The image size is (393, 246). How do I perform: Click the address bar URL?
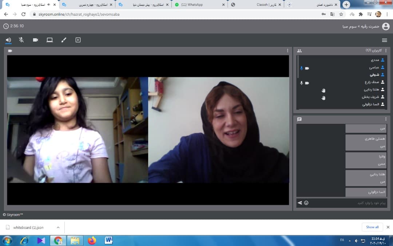click(79, 14)
